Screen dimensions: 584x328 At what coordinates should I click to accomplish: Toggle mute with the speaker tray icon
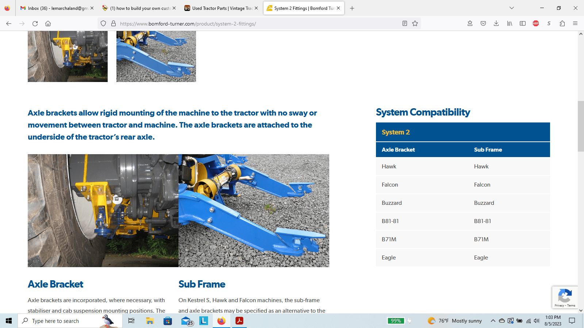click(537, 321)
